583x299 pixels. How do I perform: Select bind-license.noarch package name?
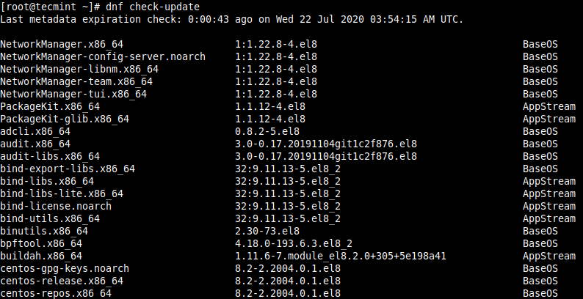(x=56, y=206)
